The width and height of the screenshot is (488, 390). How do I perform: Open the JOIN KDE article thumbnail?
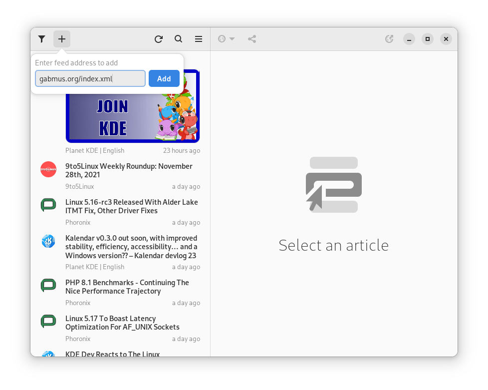coord(133,116)
